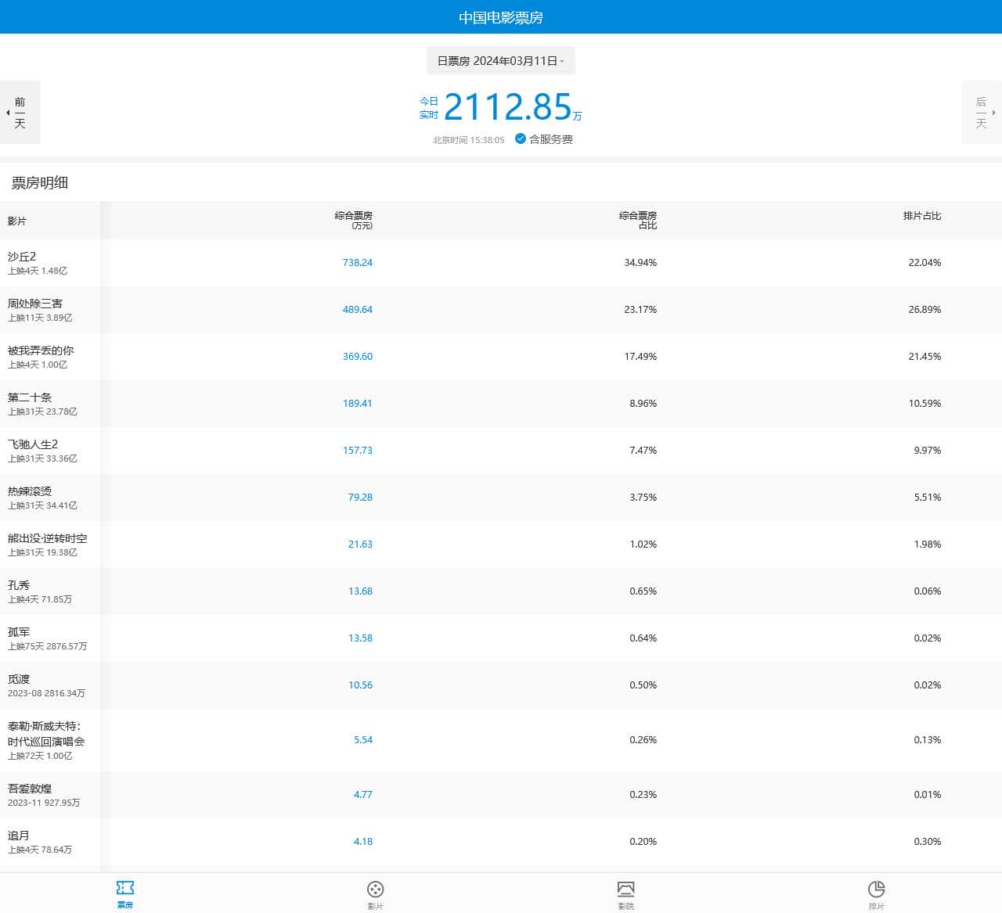Click the 中国电影票房 header title

coord(501,17)
